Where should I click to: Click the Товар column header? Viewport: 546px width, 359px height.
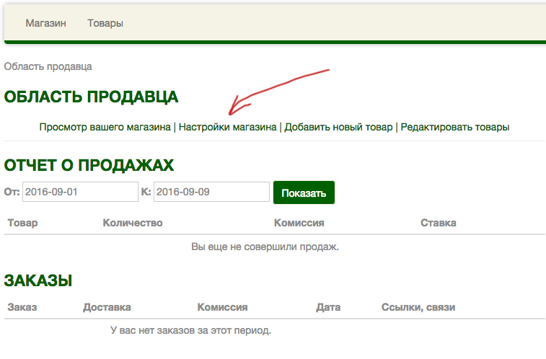coord(22,223)
